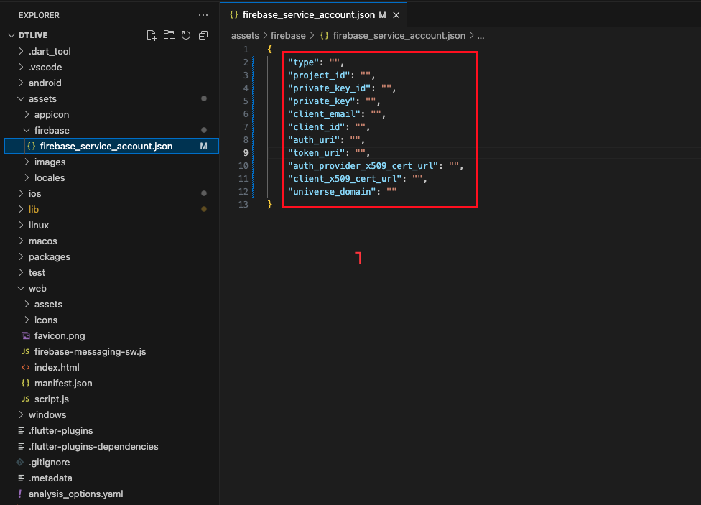Select firebase_service_account.json in the file tree

point(112,147)
